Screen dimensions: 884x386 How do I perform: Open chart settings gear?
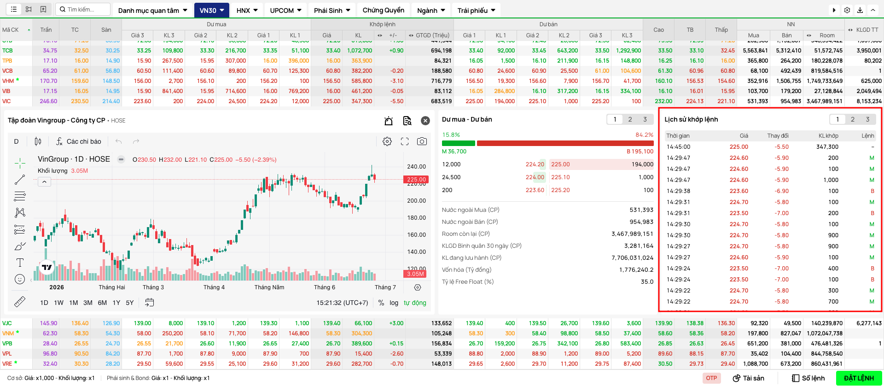point(387,141)
